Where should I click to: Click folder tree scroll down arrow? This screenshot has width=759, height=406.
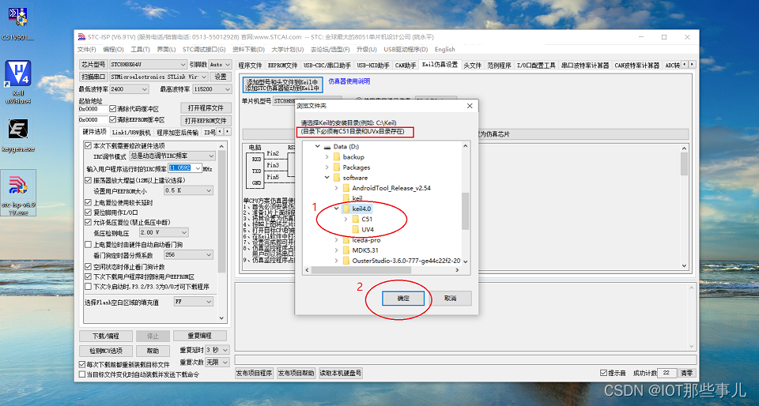click(466, 261)
